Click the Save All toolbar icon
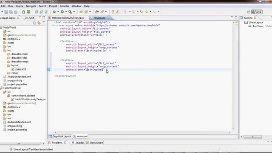This screenshot has width=272, height=153. click(x=11, y=12)
